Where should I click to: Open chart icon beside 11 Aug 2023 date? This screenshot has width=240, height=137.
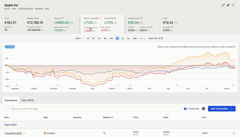[x=24, y=133]
